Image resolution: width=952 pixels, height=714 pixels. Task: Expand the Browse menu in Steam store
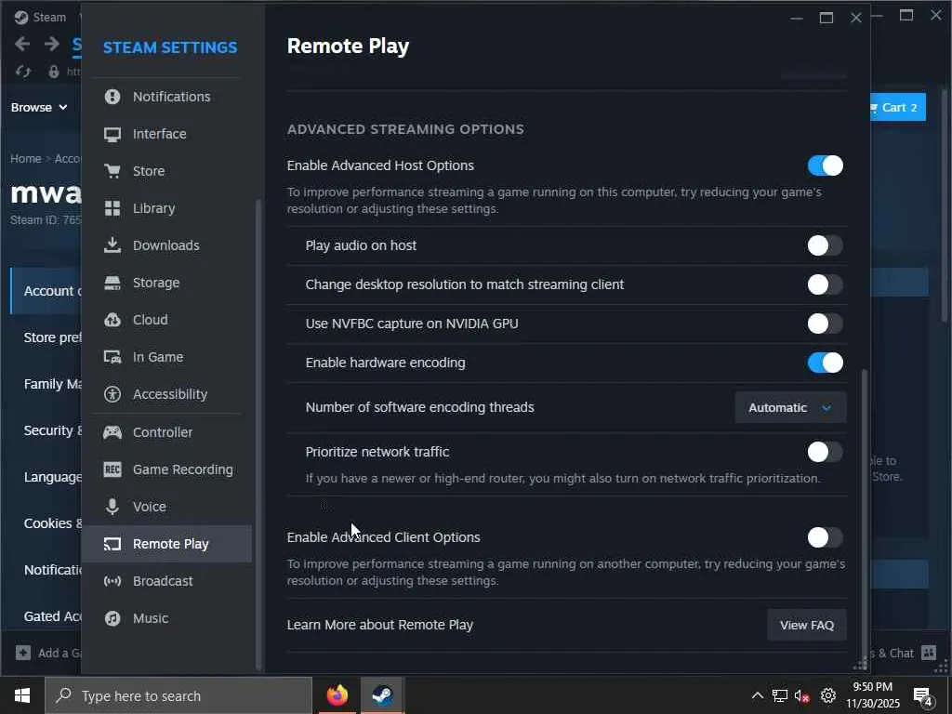[x=39, y=108]
